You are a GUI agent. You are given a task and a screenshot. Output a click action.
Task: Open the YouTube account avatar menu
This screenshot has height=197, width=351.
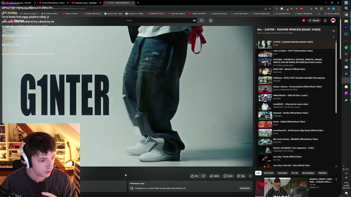[333, 21]
